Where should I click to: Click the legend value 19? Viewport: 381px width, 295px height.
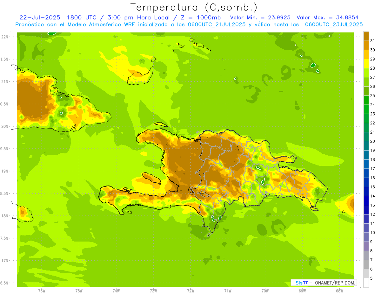click(x=372, y=151)
